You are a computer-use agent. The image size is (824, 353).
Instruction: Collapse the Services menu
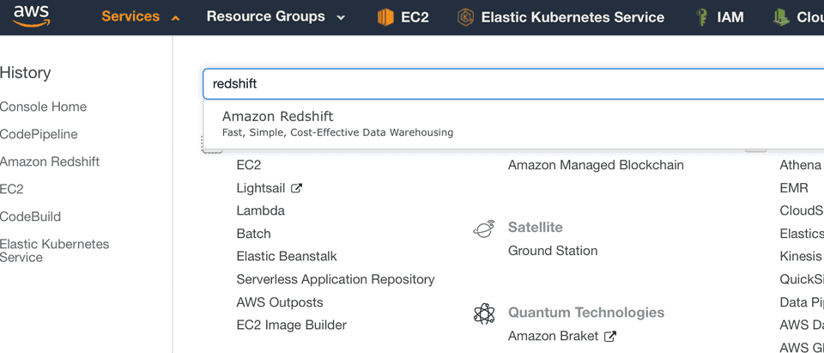140,17
